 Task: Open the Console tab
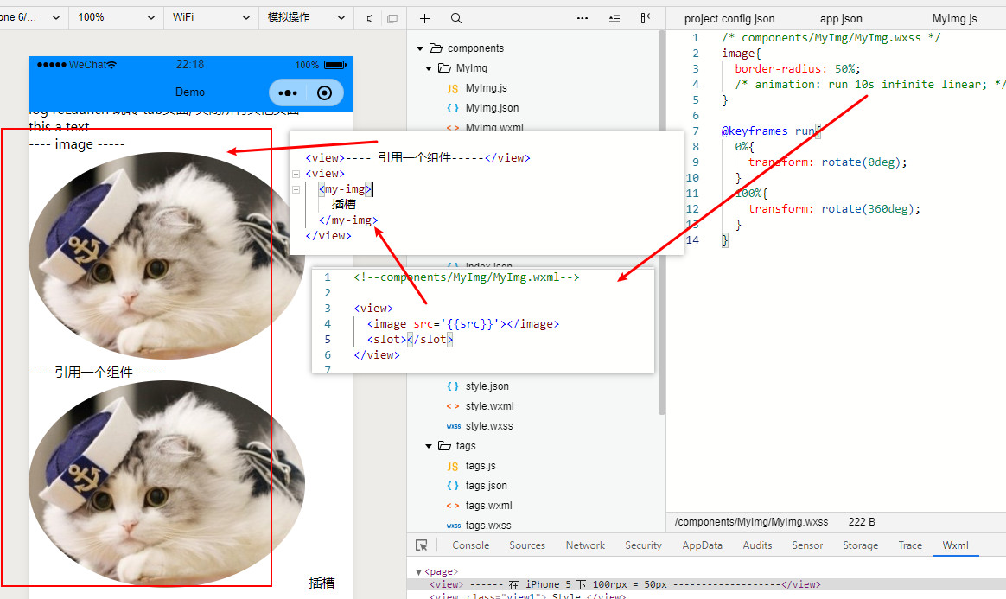coord(470,545)
